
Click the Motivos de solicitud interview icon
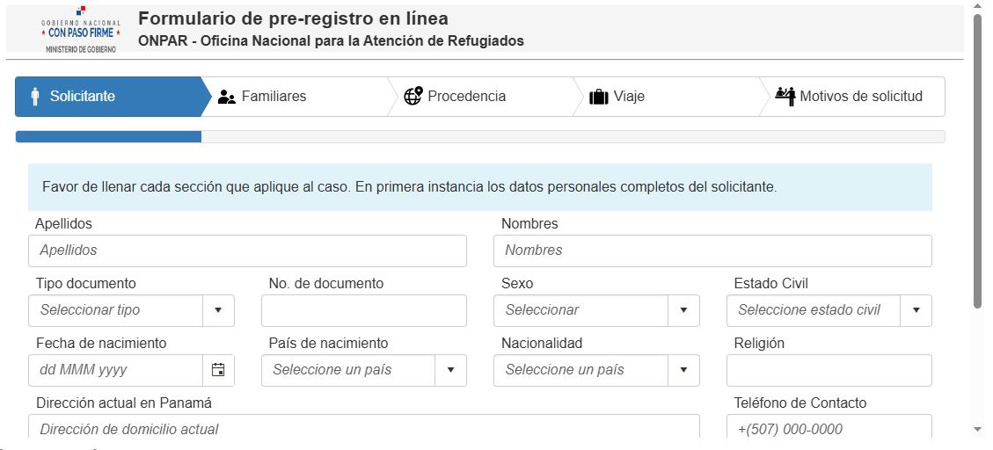(785, 97)
